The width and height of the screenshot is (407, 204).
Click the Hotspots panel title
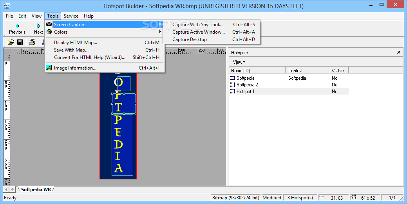(239, 52)
